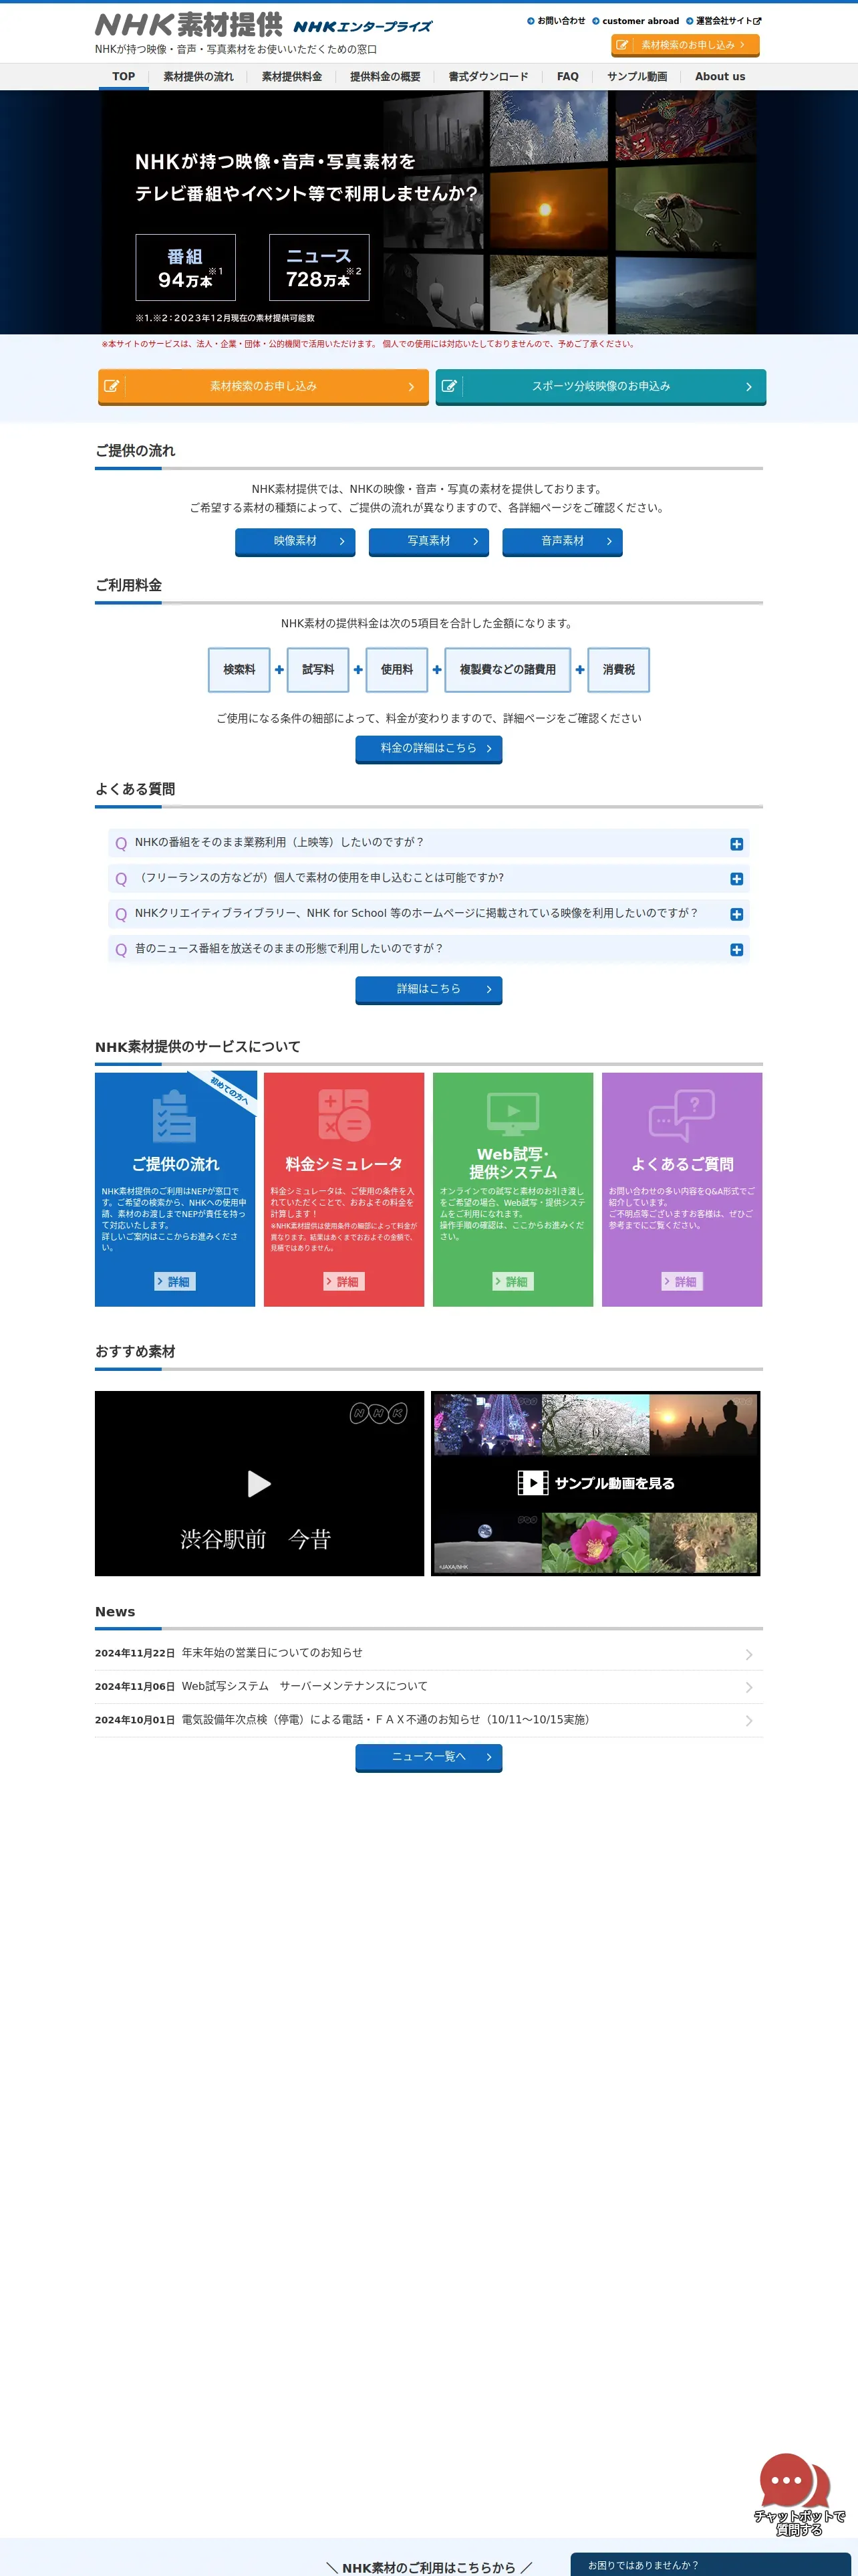The image size is (858, 2576).
Task: Open the FAQ 詳細はこちら button
Action: click(428, 989)
